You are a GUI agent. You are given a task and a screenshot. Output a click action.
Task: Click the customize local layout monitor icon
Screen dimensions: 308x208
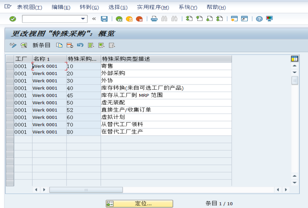click(x=269, y=19)
